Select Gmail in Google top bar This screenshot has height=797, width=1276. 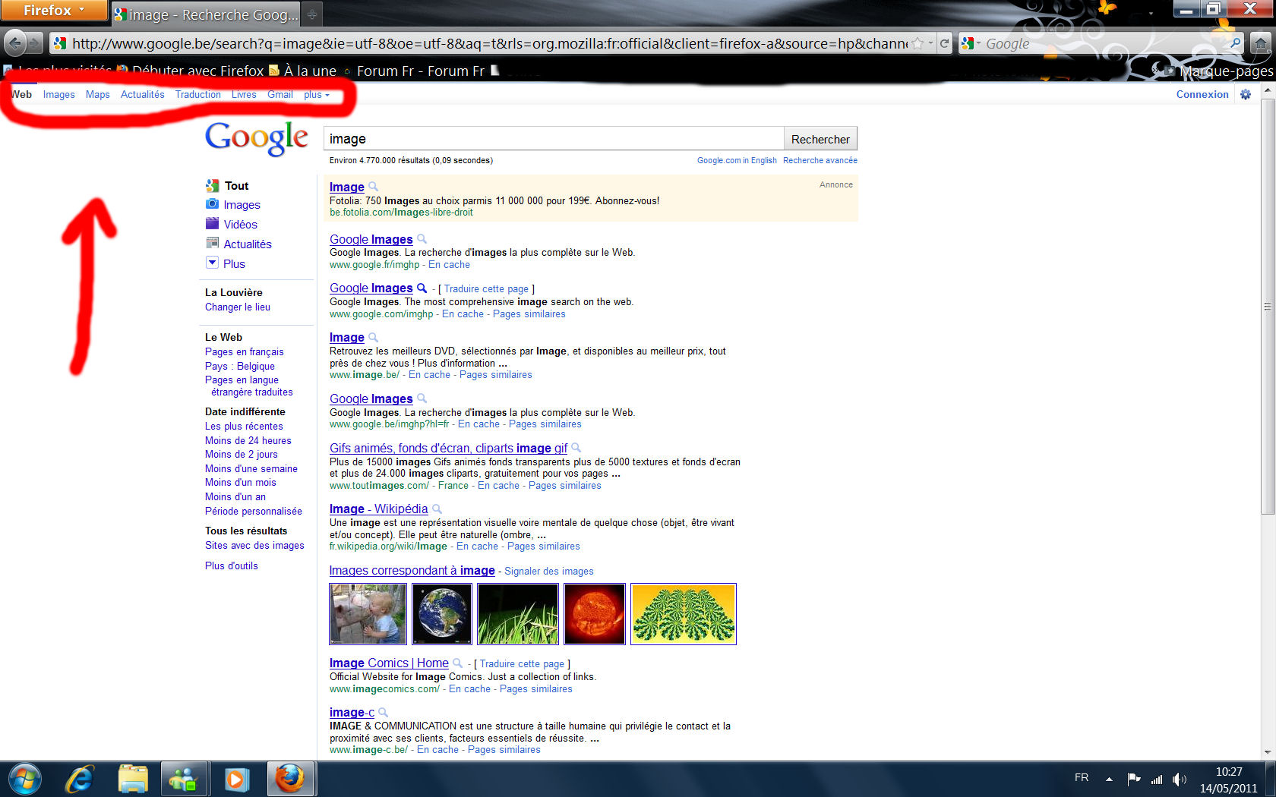[x=280, y=95]
